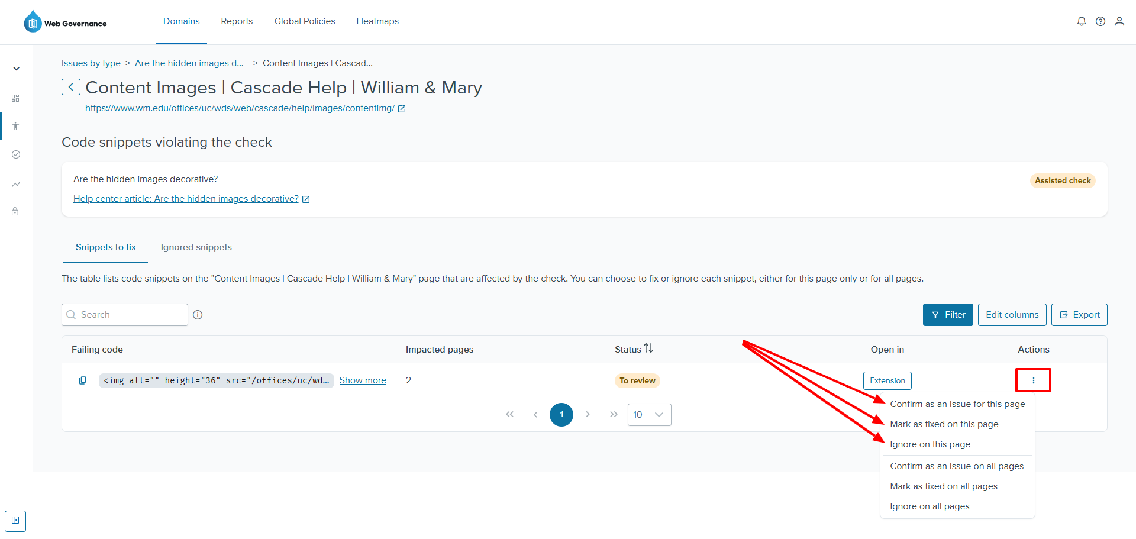Switch to the Ignored snippets tab
This screenshot has width=1136, height=539.
(x=196, y=247)
